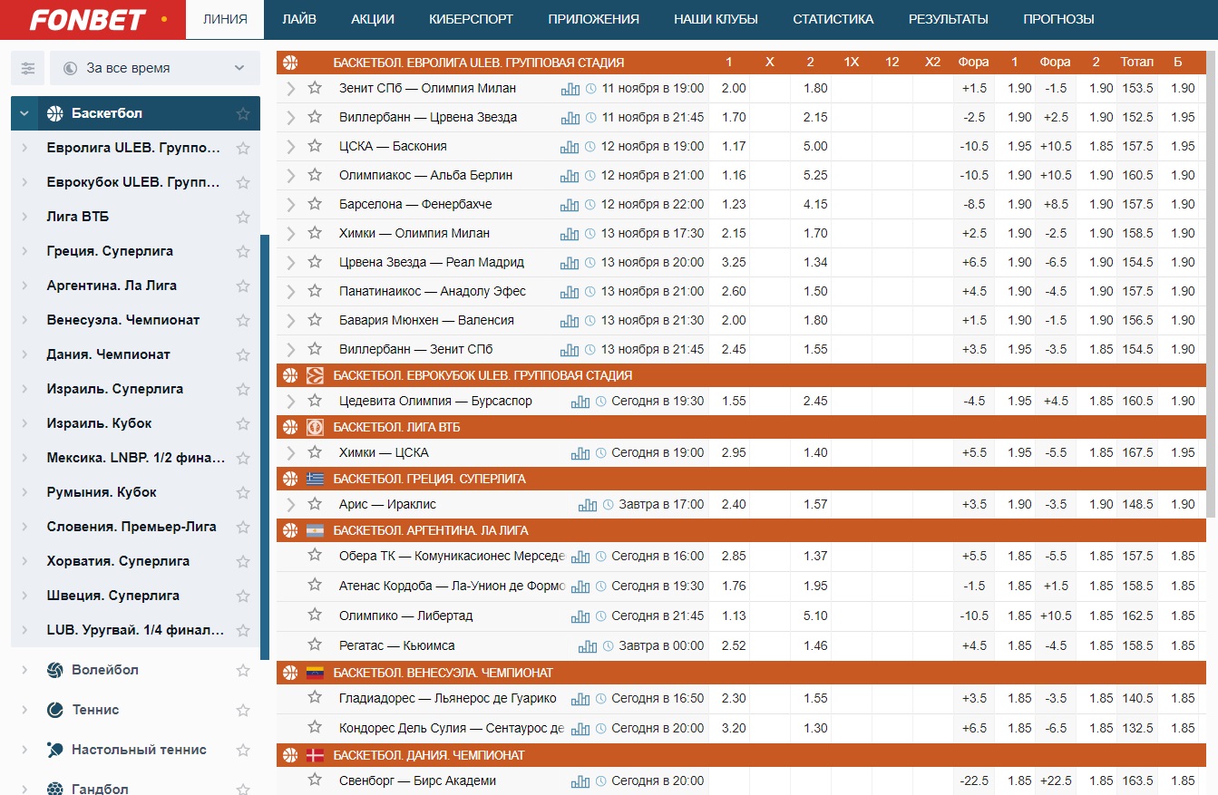The height and width of the screenshot is (795, 1218).
Task: Favorite the Зенит СПб — Олимпия Милан match
Action: tap(315, 88)
